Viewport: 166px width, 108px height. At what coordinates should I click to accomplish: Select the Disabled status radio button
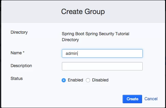(88, 80)
